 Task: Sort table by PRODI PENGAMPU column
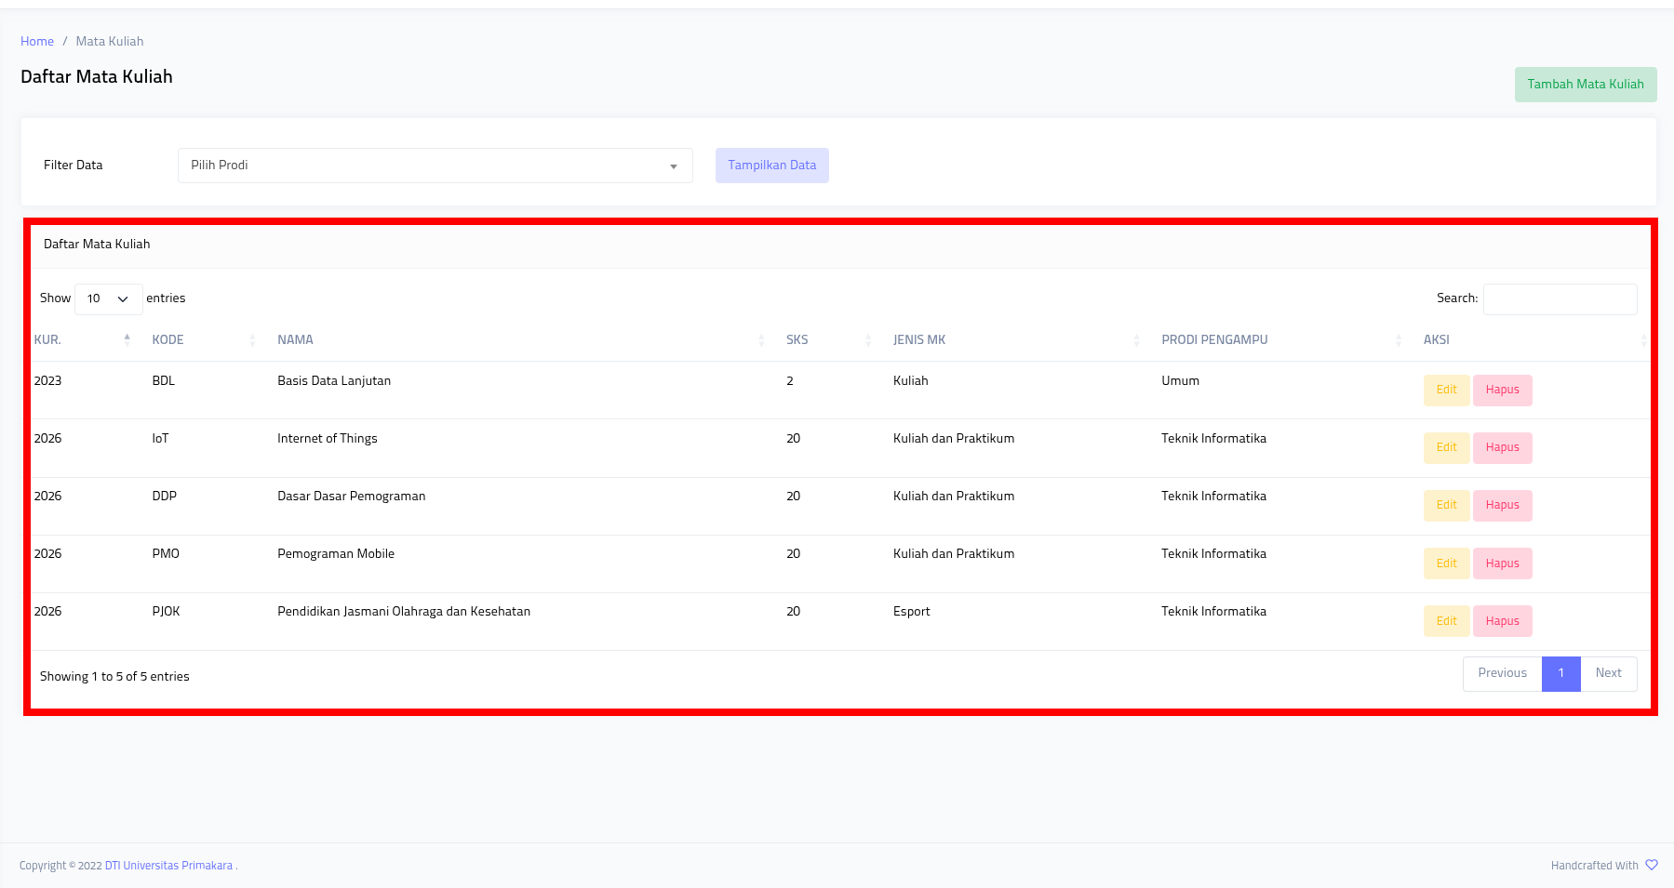[x=1280, y=340]
